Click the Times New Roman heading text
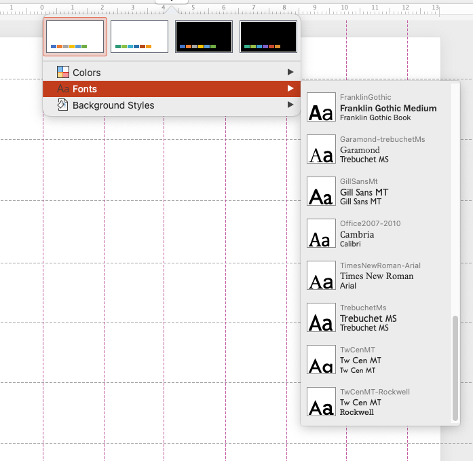The image size is (473, 461). tap(377, 276)
